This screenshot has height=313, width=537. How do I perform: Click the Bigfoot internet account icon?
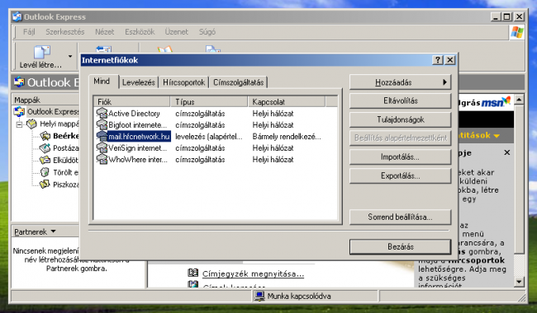coord(102,124)
